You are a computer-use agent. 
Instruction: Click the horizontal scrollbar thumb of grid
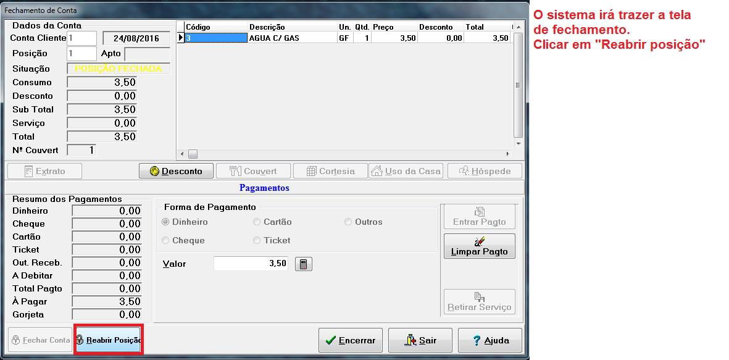tap(193, 154)
